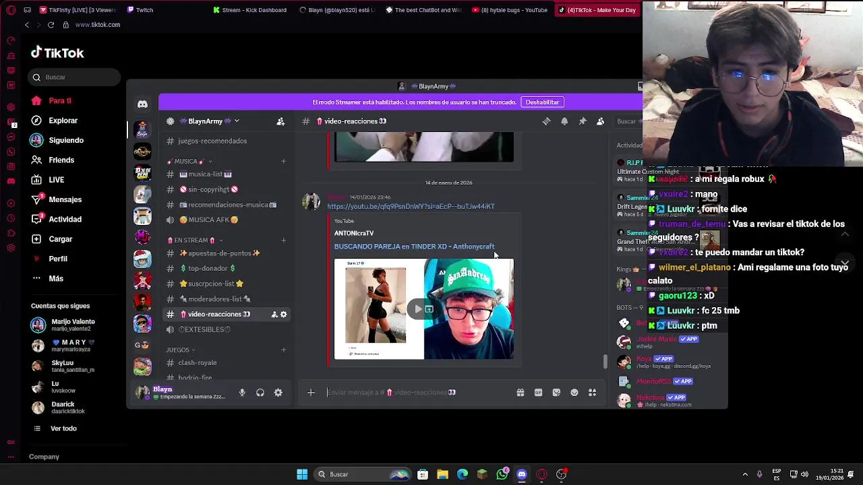The height and width of the screenshot is (485, 863).
Task: Click TikTok Buscar search field
Action: 75,77
